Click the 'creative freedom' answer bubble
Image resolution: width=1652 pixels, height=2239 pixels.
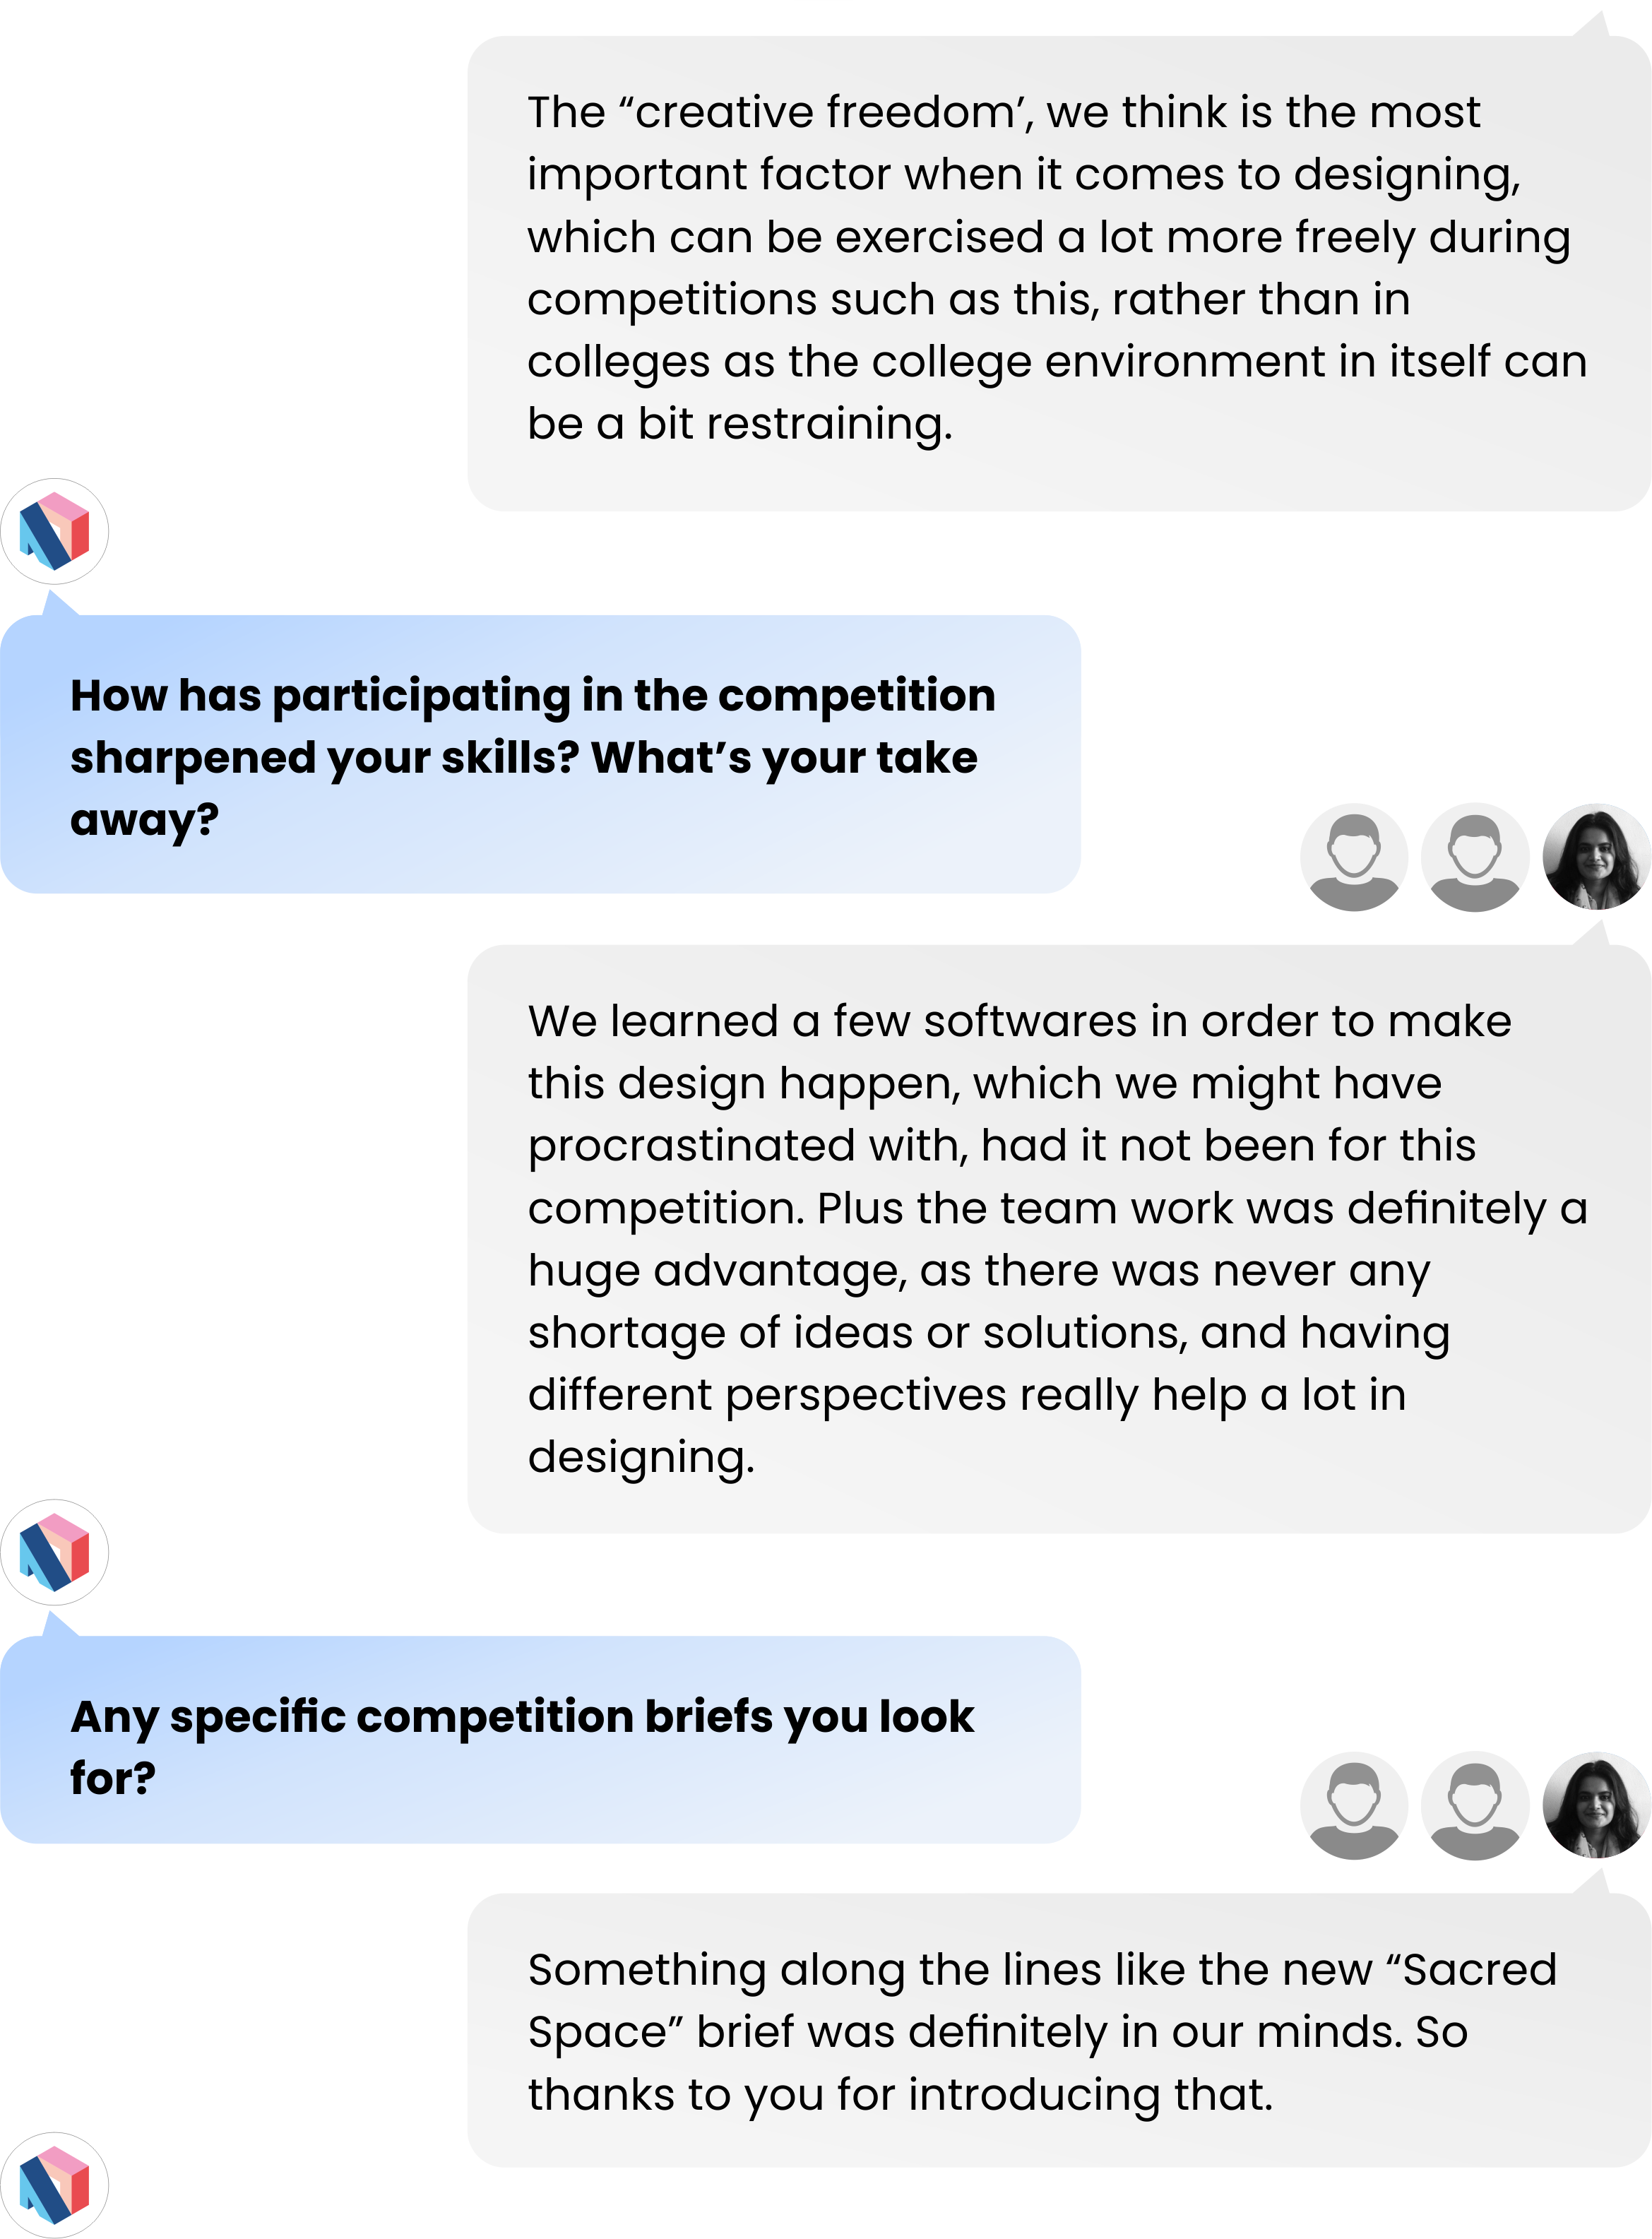[x=1059, y=274]
